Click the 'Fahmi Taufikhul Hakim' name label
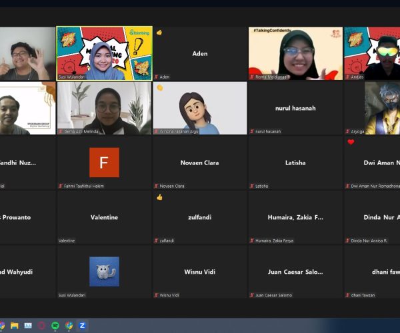Viewport: 400px width, 333px height. 84,186
